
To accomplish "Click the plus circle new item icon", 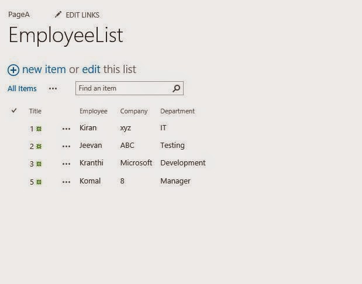I will [13, 70].
